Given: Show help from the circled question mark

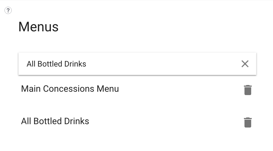Looking at the screenshot, I should pyautogui.click(x=8, y=10).
